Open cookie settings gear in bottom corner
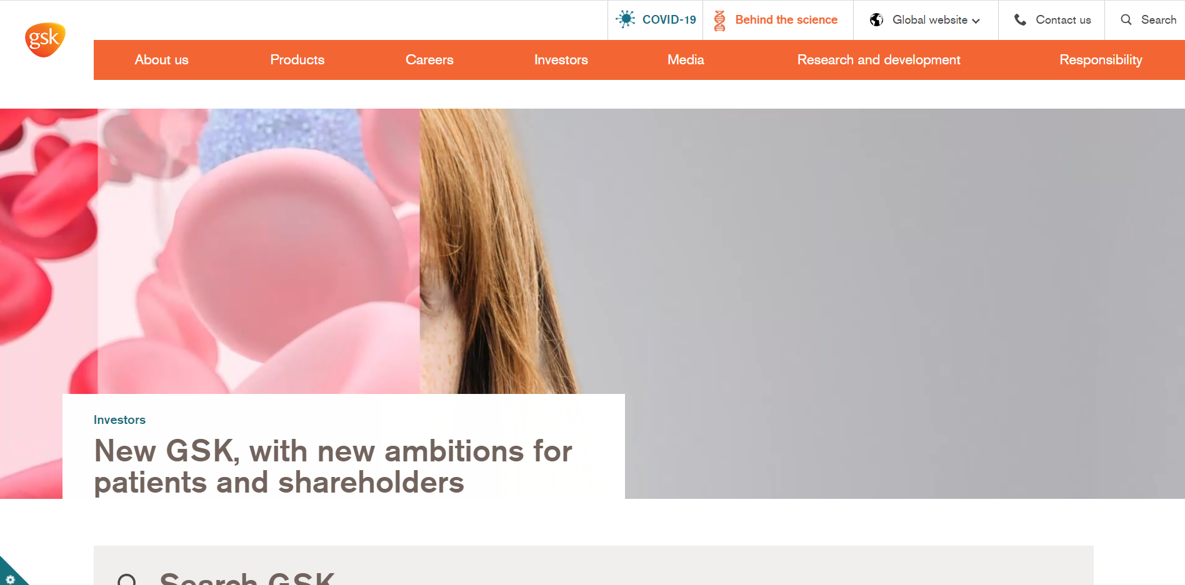Screen dimensions: 1185x585 point(10,578)
